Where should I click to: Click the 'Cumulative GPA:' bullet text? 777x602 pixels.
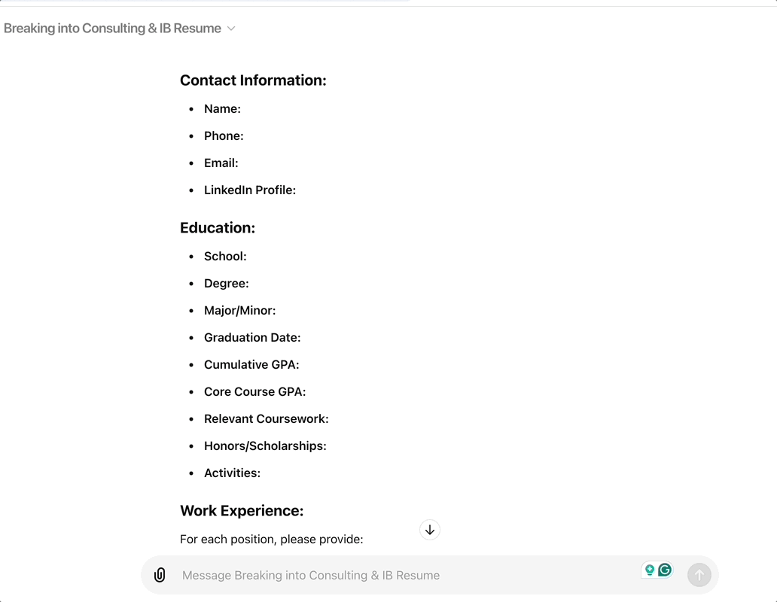pyautogui.click(x=251, y=365)
